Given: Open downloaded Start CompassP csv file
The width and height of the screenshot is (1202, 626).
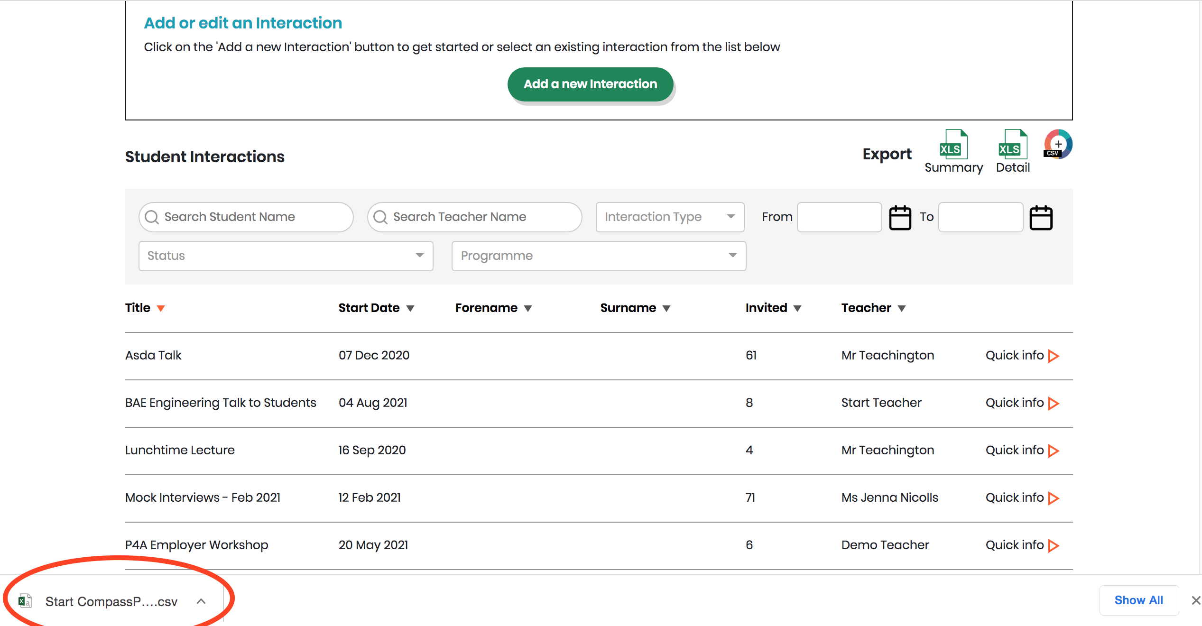Looking at the screenshot, I should pyautogui.click(x=111, y=601).
